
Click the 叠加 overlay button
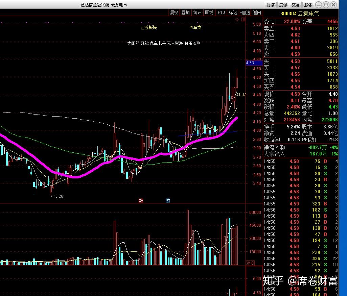(185, 13)
